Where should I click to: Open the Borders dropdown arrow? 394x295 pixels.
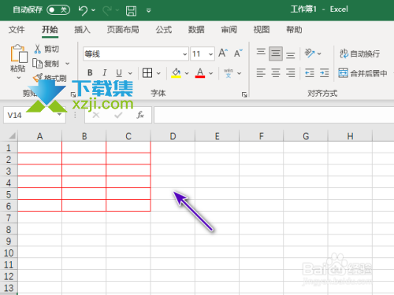click(x=158, y=73)
